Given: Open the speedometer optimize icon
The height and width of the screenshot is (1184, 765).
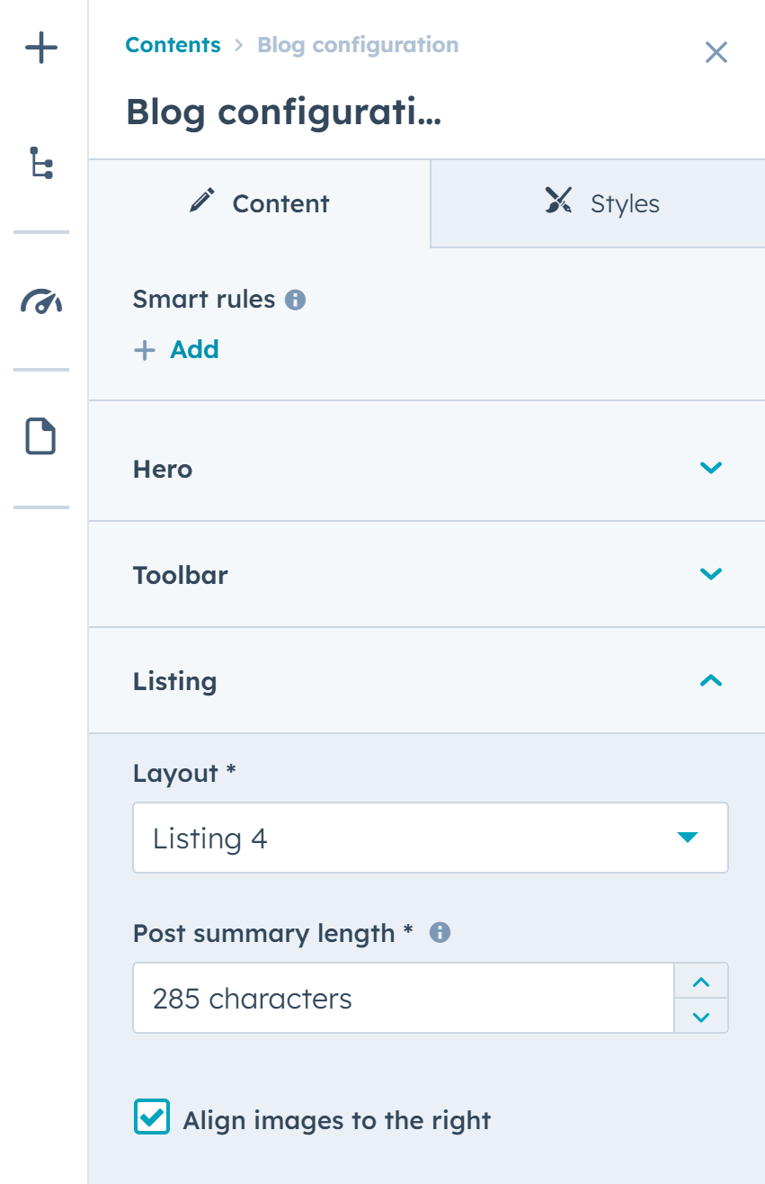Looking at the screenshot, I should pyautogui.click(x=41, y=300).
